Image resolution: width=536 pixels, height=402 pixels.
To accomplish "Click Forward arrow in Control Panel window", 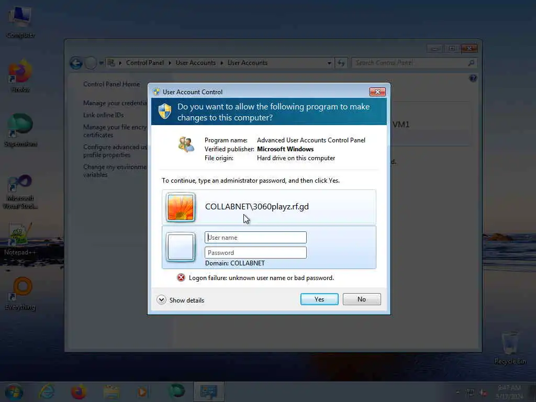I will 91,63.
